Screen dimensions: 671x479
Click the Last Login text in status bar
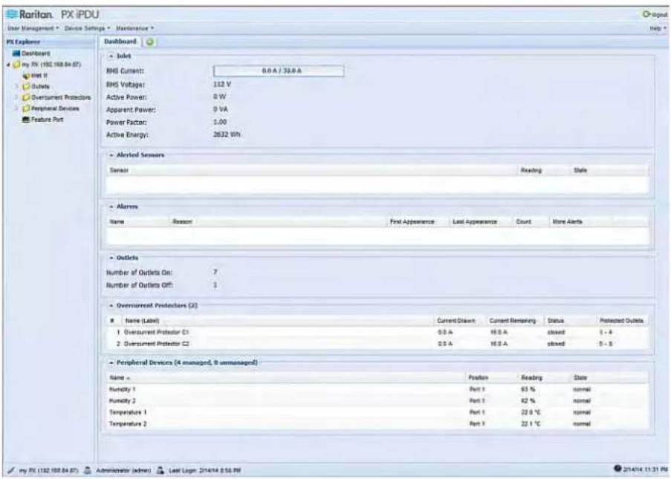(x=204, y=470)
